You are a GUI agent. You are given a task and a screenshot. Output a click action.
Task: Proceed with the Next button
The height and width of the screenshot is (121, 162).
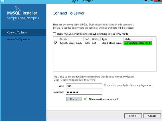point(133,116)
